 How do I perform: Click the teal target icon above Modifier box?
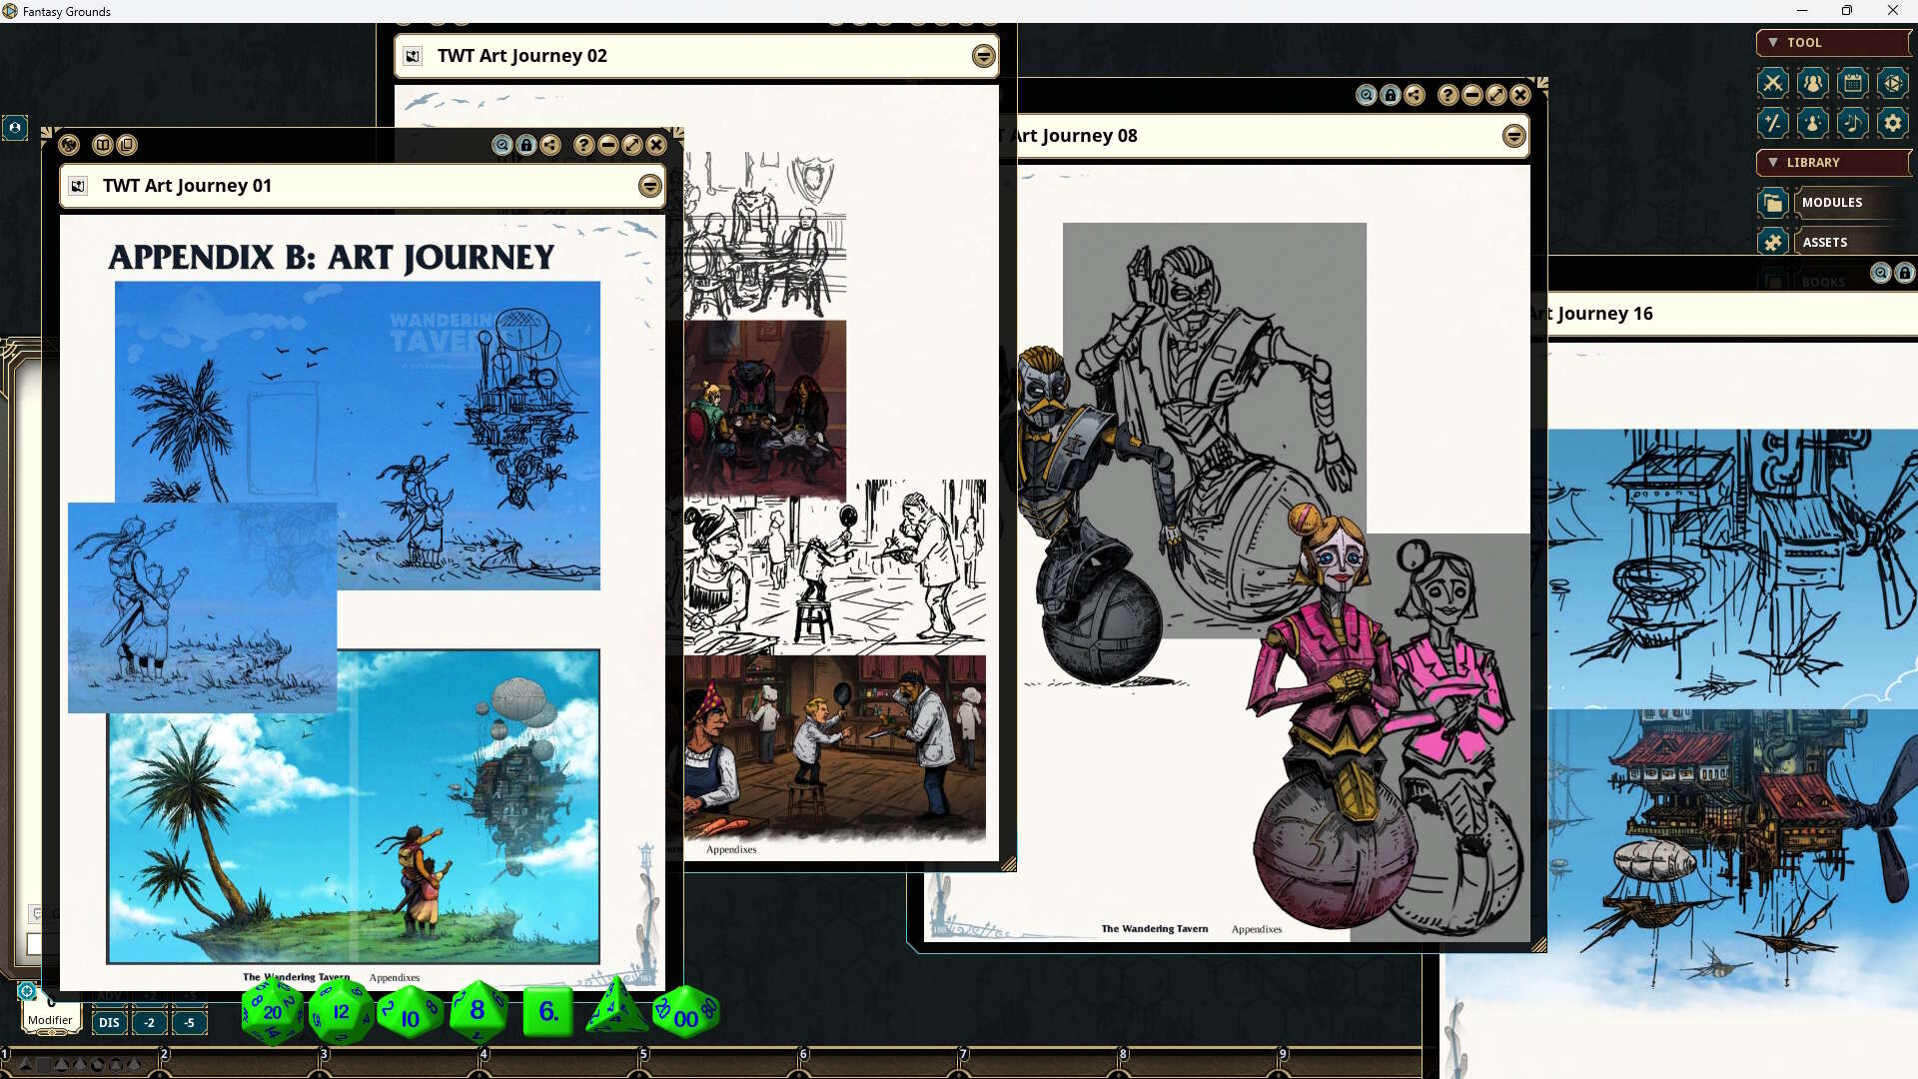point(27,991)
